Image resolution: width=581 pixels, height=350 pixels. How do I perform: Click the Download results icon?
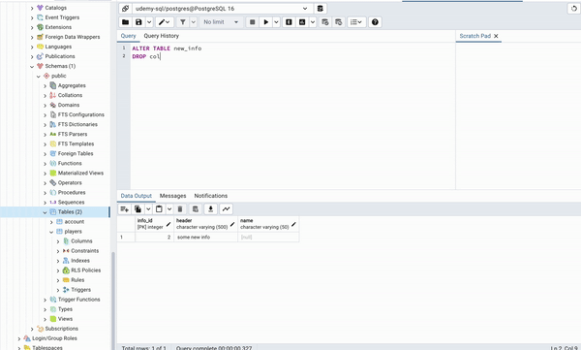click(210, 209)
